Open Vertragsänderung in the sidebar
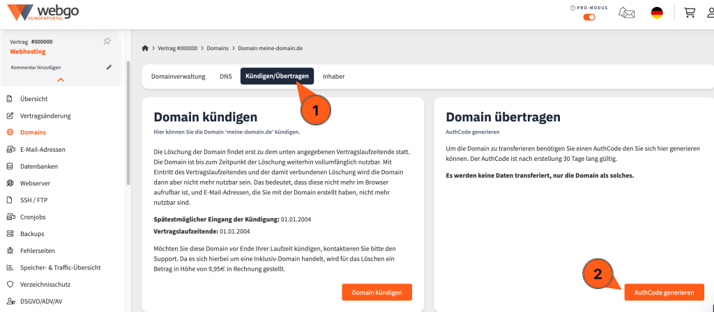The image size is (714, 312). click(x=45, y=116)
